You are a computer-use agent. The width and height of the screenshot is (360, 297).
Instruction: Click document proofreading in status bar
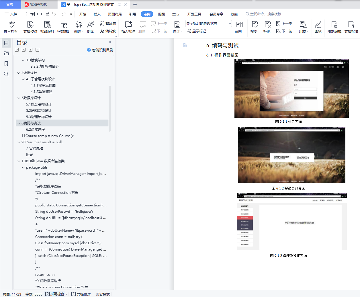click(81, 294)
